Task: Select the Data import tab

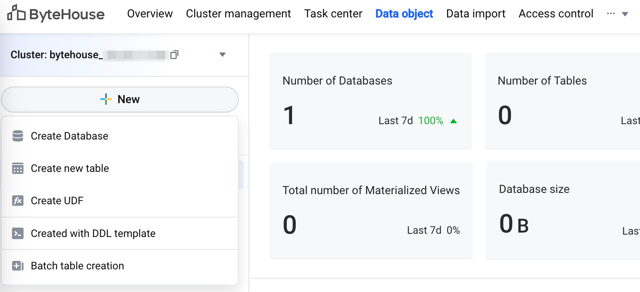Action: point(476,14)
